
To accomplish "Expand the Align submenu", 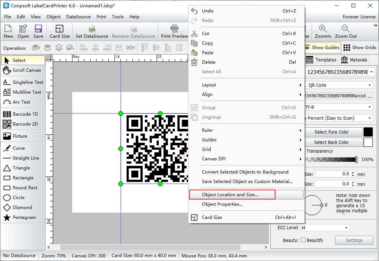I will click(246, 94).
